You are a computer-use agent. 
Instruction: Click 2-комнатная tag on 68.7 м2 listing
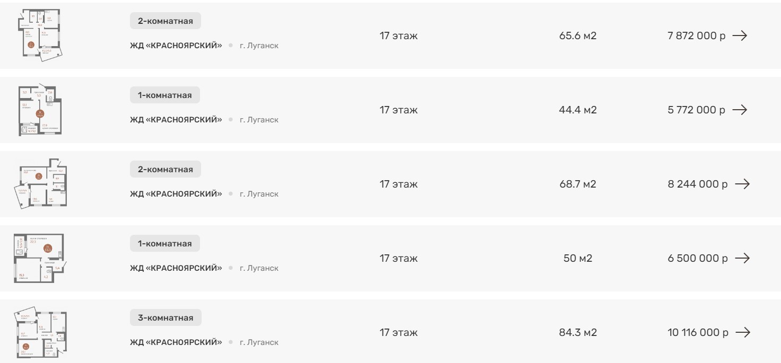166,170
